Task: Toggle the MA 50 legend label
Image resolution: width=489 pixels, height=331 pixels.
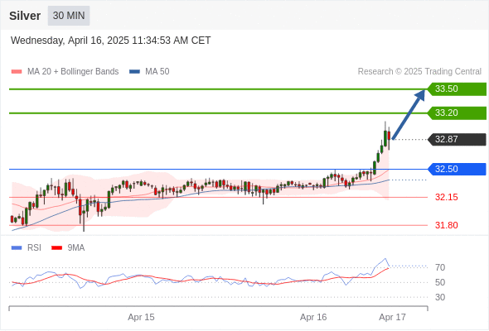Action: [157, 72]
